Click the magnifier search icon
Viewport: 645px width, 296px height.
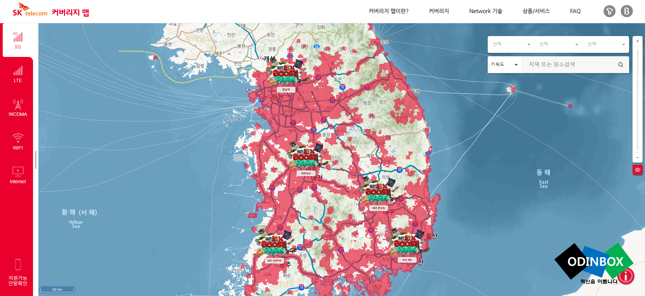620,65
